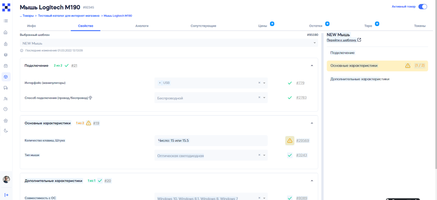Click the green checkmark next to Подключение 2 из 2
Image resolution: width=437 pixels, height=200 pixels.
pos(66,65)
